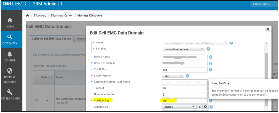Delete the BOOST capability using trash icon
This screenshot has height=113, width=279.
[x=199, y=107]
